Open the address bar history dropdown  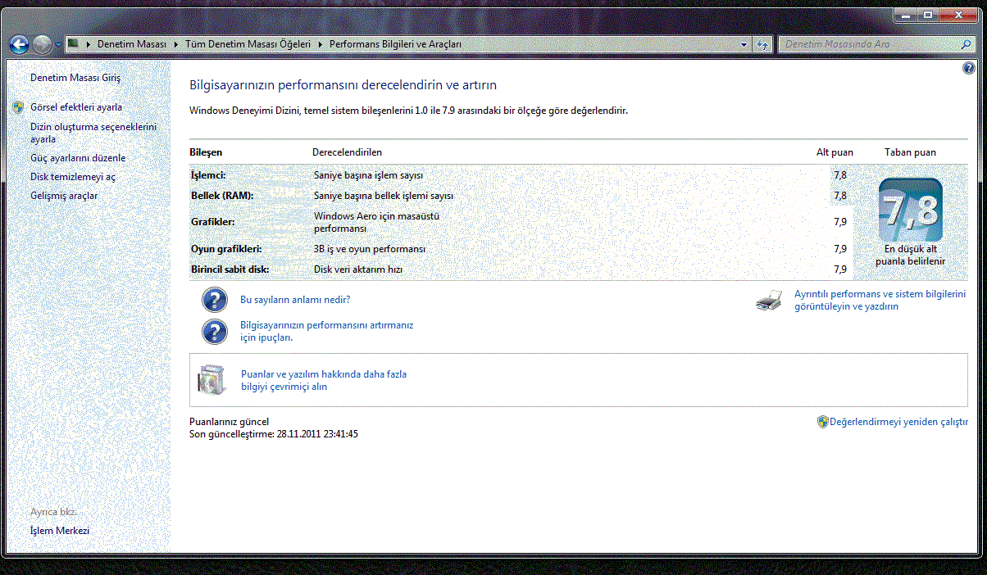pos(744,44)
